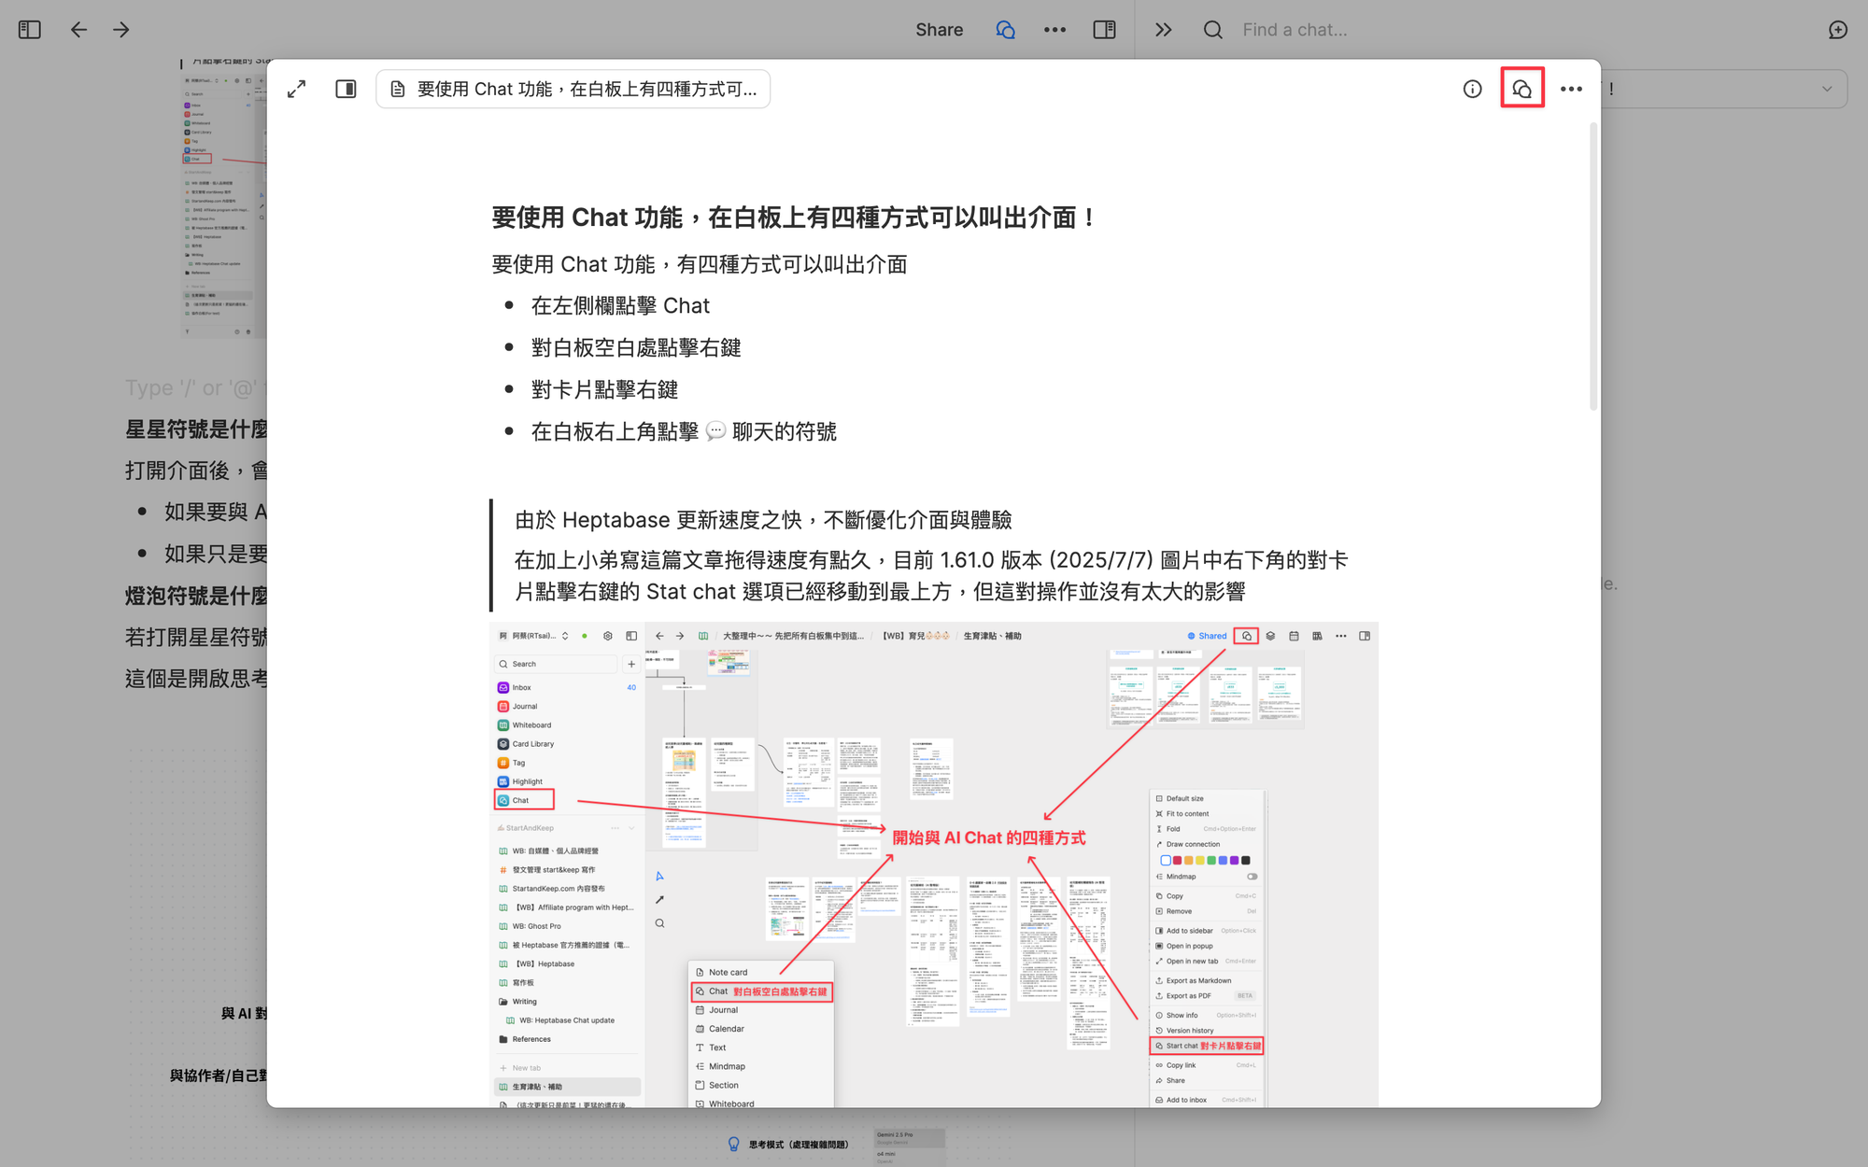Start a new chat with top-right plus bubble icon

(1837, 30)
